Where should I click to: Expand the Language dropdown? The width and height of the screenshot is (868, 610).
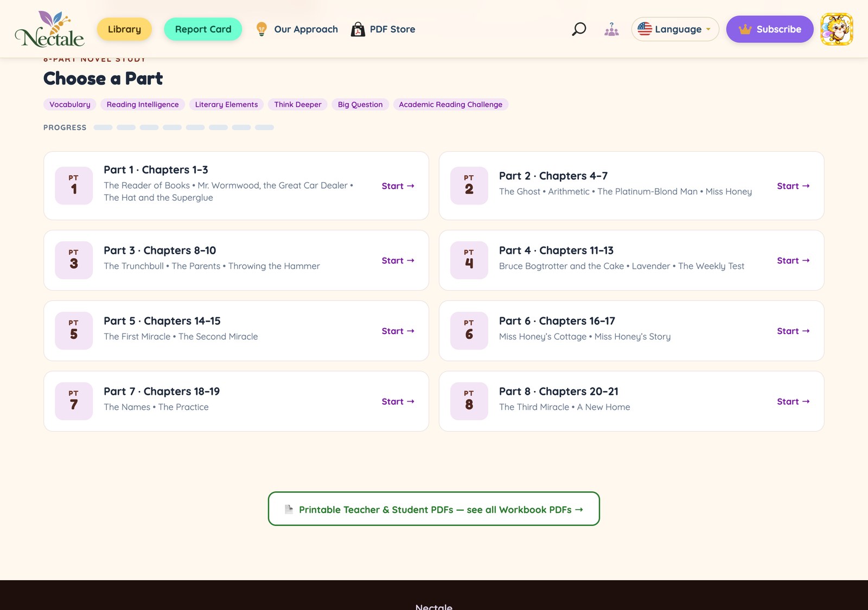(x=675, y=29)
